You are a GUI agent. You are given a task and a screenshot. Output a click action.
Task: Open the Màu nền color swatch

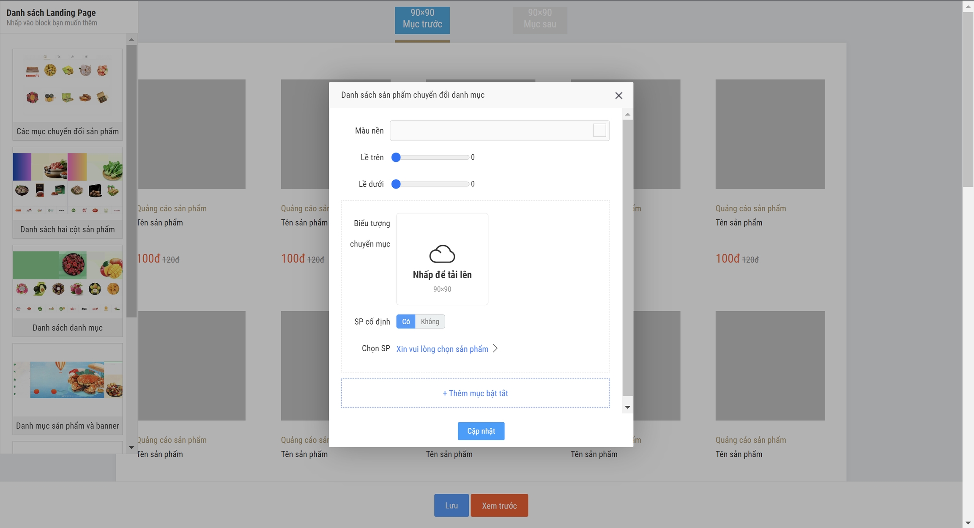tap(599, 130)
